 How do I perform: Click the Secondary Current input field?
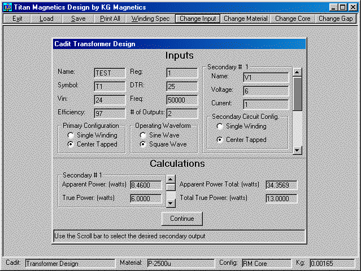click(266, 104)
